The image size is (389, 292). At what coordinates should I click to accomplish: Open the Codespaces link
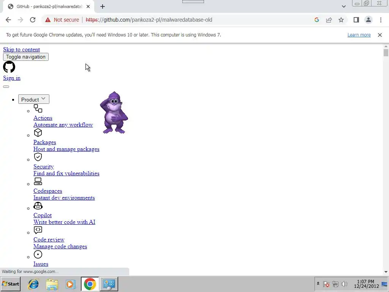(47, 191)
